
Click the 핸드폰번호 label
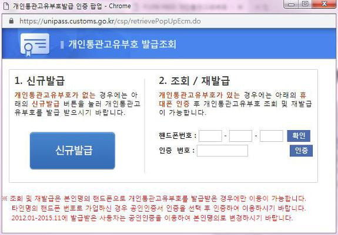(x=178, y=136)
